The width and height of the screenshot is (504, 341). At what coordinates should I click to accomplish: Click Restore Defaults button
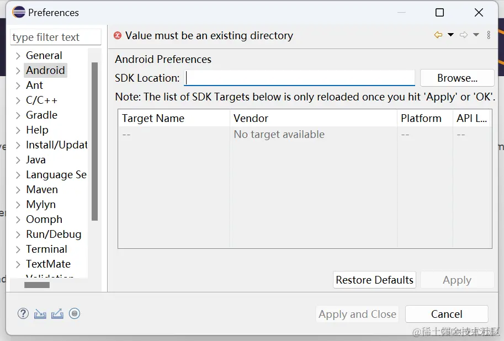point(374,280)
